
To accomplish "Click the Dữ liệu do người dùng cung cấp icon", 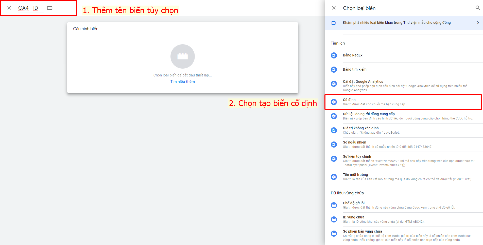I will point(334,116).
